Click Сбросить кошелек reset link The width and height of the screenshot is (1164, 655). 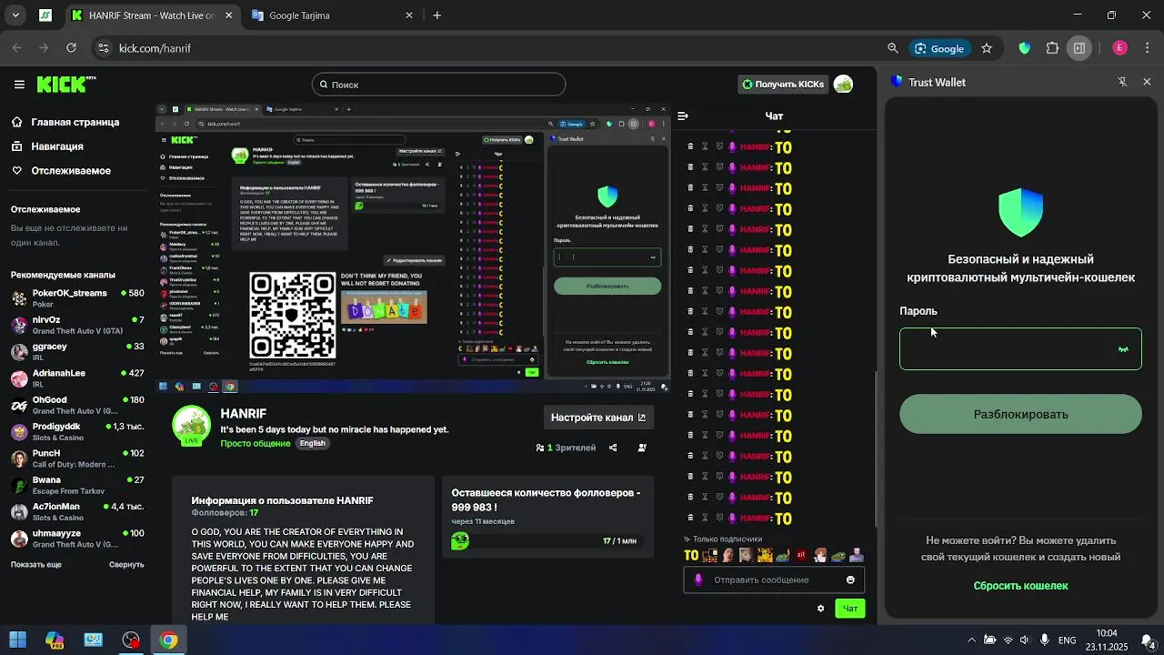(1020, 586)
